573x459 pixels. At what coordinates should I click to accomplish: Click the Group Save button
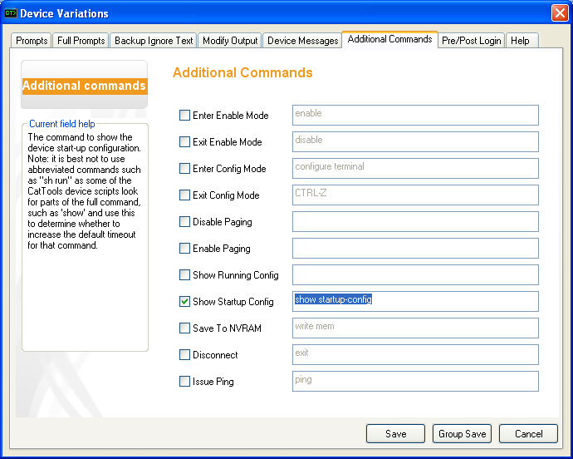pos(462,434)
